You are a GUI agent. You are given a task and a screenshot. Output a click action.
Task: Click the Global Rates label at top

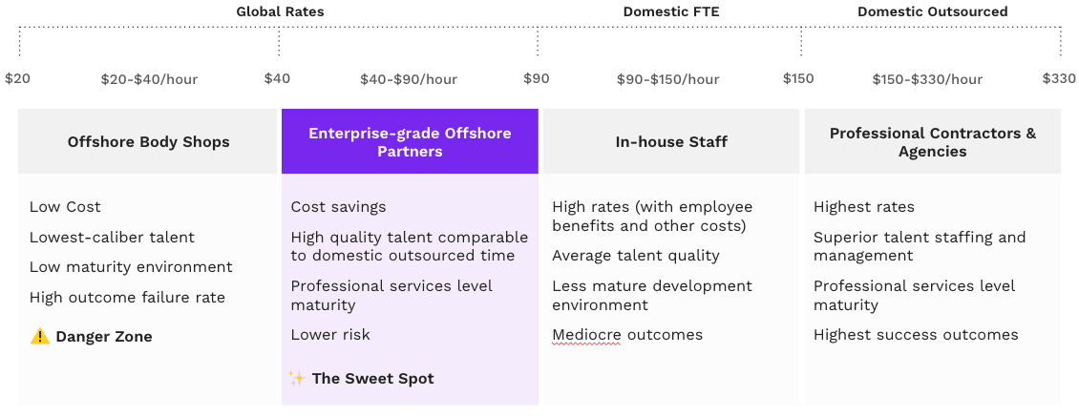[280, 11]
